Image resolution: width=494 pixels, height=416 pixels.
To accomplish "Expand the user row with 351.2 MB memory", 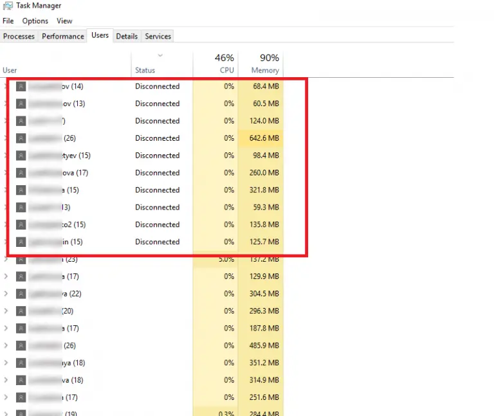I will point(6,363).
